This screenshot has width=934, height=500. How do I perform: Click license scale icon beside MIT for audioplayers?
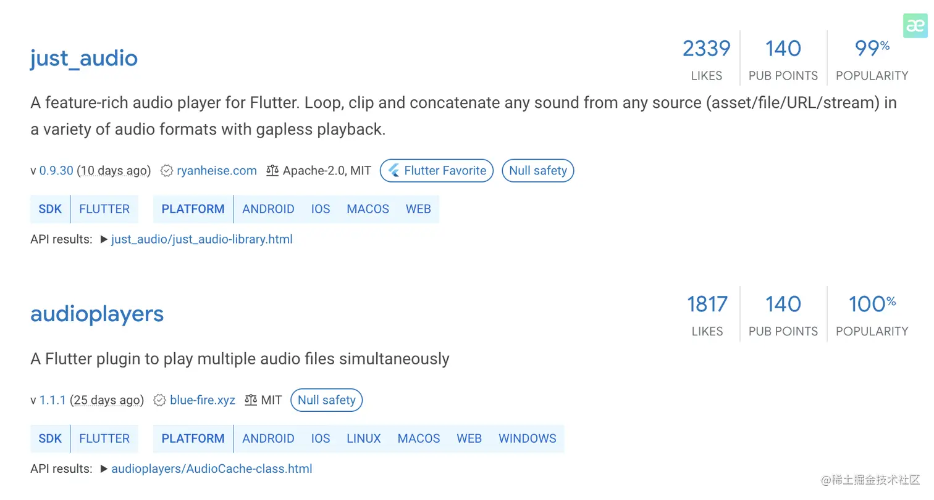tap(251, 400)
